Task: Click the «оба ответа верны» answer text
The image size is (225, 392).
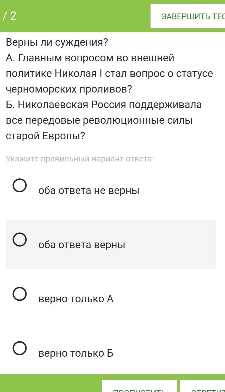Action: (x=82, y=245)
